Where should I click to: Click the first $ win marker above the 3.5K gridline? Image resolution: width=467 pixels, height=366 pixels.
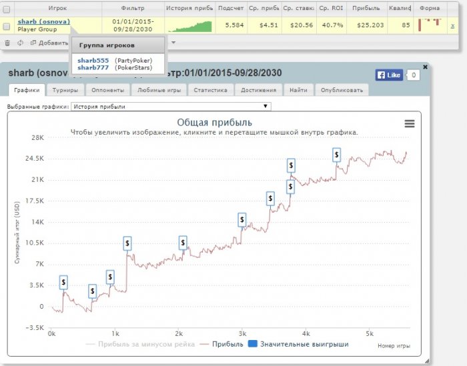63,282
